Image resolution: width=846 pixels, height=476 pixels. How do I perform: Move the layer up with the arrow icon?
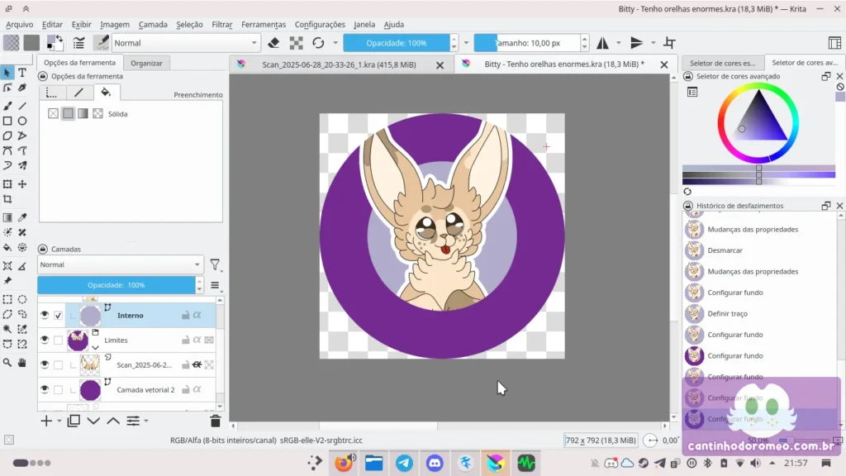click(113, 421)
